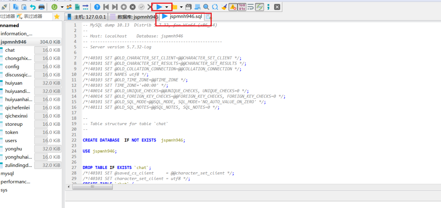Open dropdown arrow beside Run button
441x208 pixels.
point(167,7)
